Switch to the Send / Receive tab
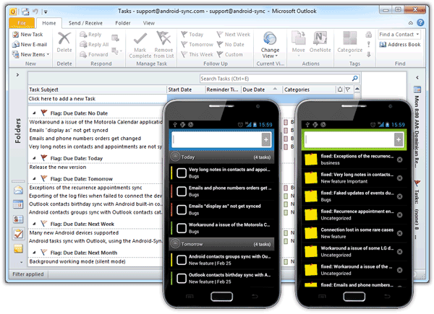The width and height of the screenshot is (434, 314). [x=85, y=23]
